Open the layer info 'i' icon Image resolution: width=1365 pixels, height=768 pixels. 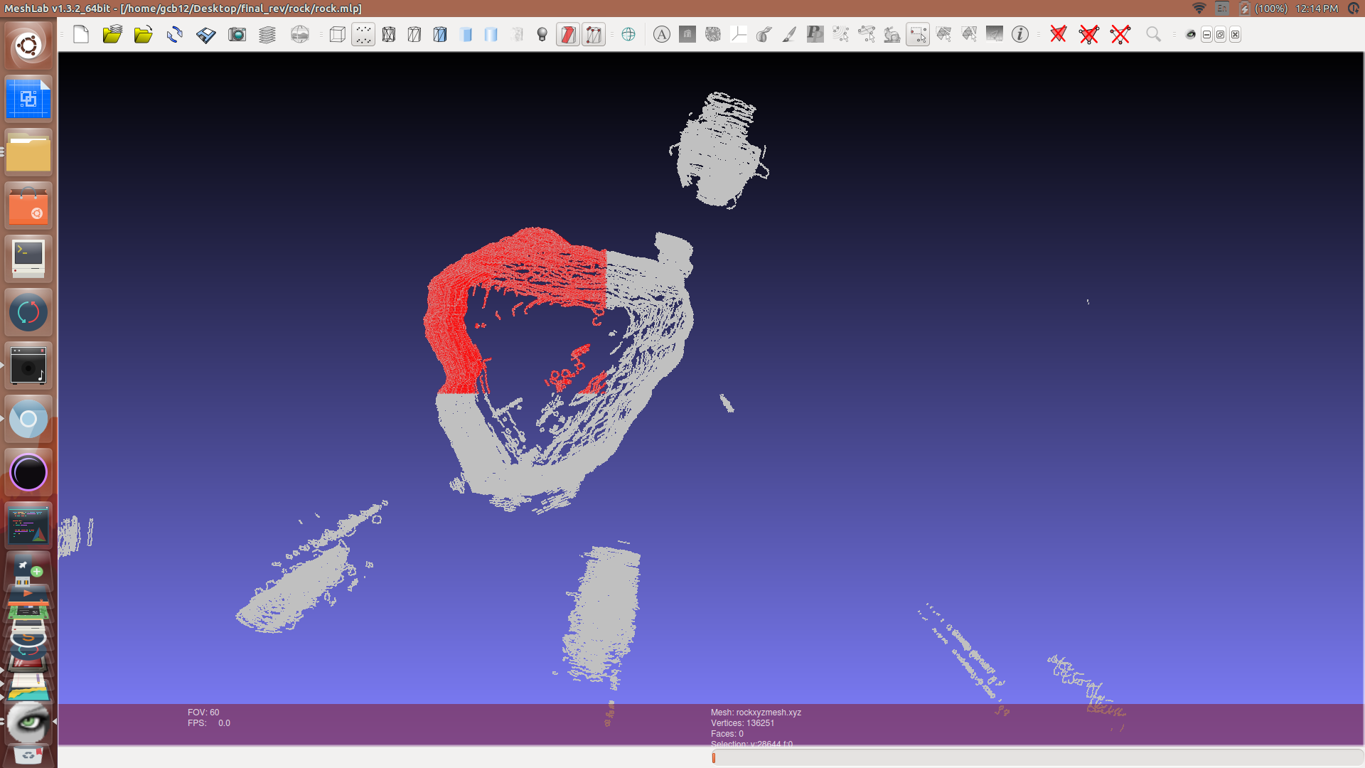(x=1020, y=34)
